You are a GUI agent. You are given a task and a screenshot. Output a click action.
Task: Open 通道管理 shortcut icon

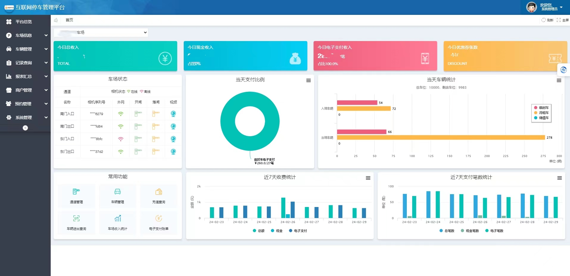[76, 192]
